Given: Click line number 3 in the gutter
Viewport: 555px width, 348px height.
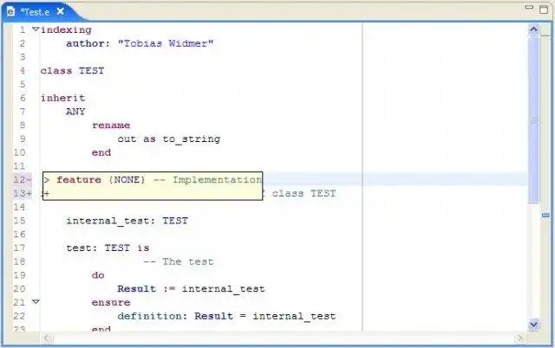Looking at the screenshot, I should pyautogui.click(x=23, y=57).
